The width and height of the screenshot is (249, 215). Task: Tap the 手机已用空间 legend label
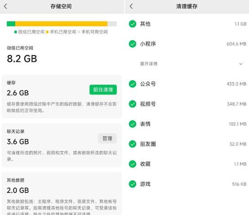(x=63, y=32)
